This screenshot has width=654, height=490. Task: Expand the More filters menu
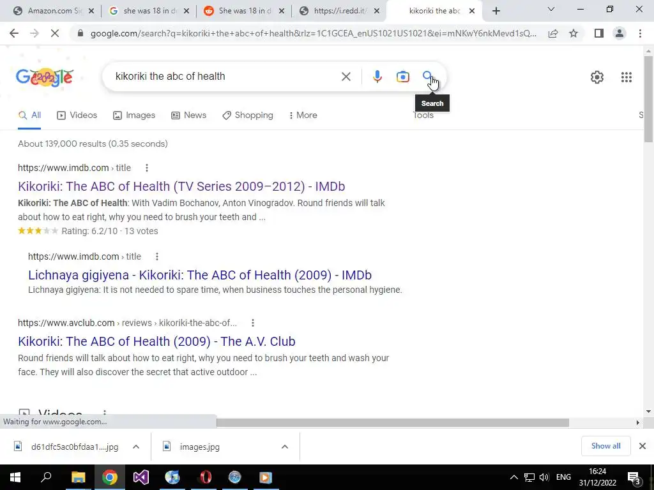(x=303, y=115)
